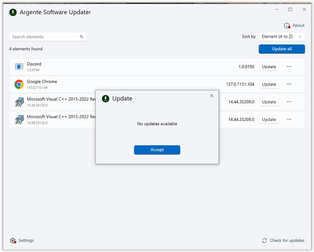Click the Google Chrome icon

tap(19, 84)
